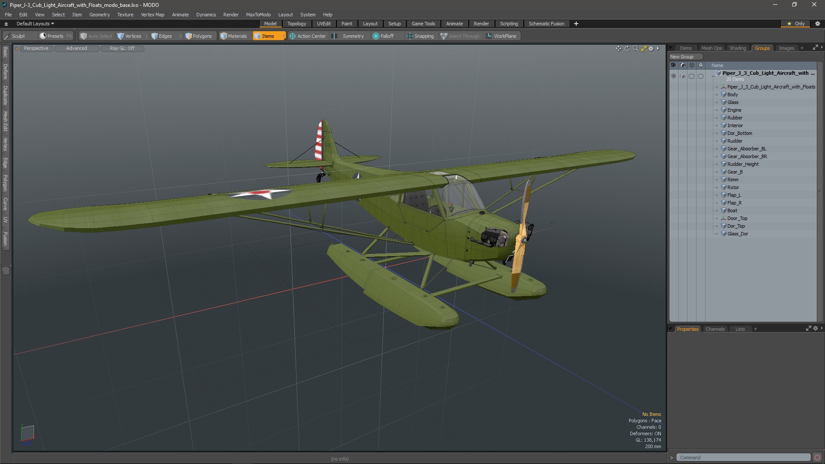Click the viewport move/pan icon
825x464 pixels.
(x=618, y=49)
